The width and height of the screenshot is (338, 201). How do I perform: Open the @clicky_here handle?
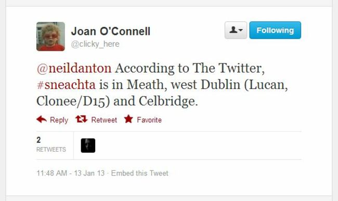[95, 44]
